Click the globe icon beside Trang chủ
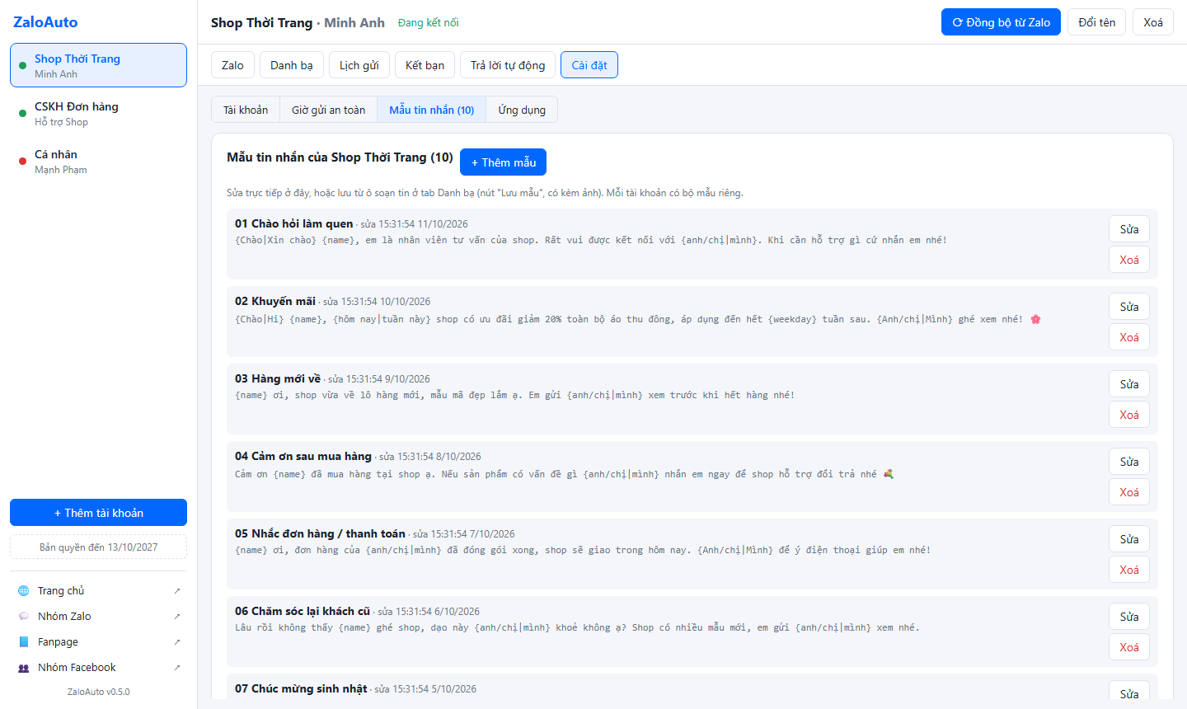The height and width of the screenshot is (709, 1187). (x=23, y=591)
